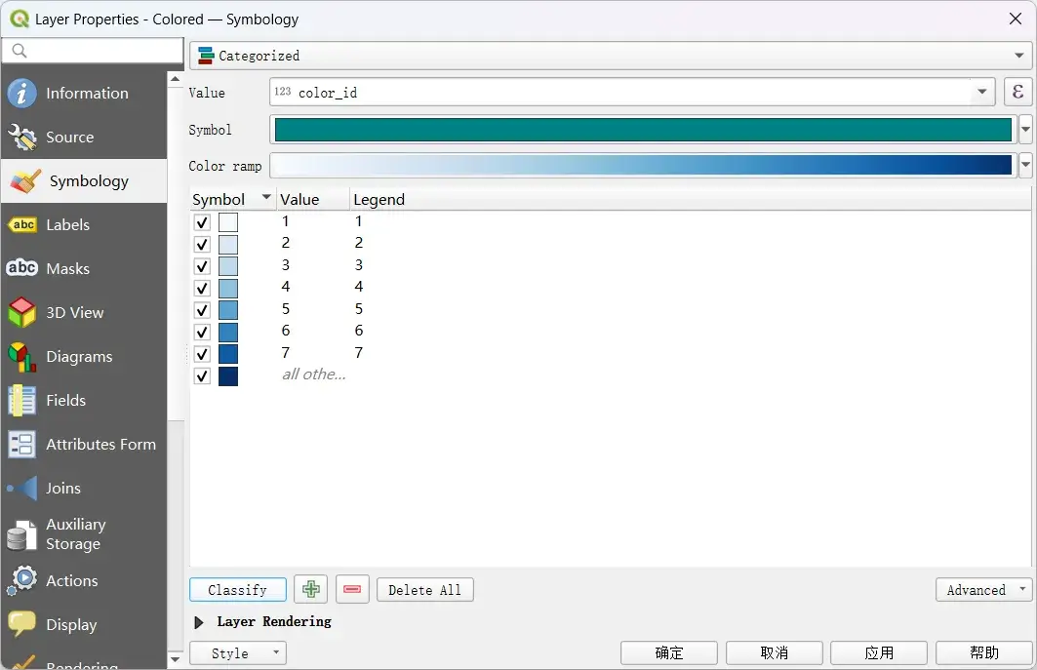
Task: Switch to the Joins tab
Action: pyautogui.click(x=84, y=488)
